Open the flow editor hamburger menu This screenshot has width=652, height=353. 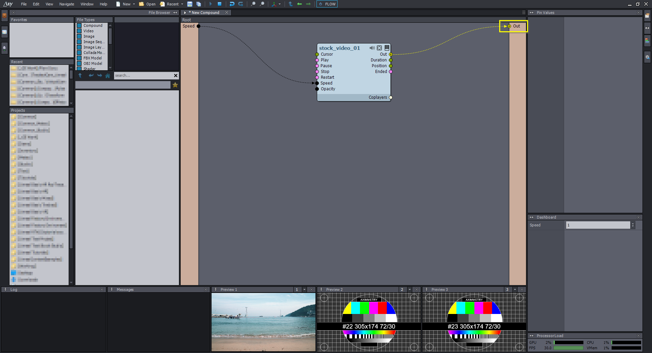pos(524,13)
